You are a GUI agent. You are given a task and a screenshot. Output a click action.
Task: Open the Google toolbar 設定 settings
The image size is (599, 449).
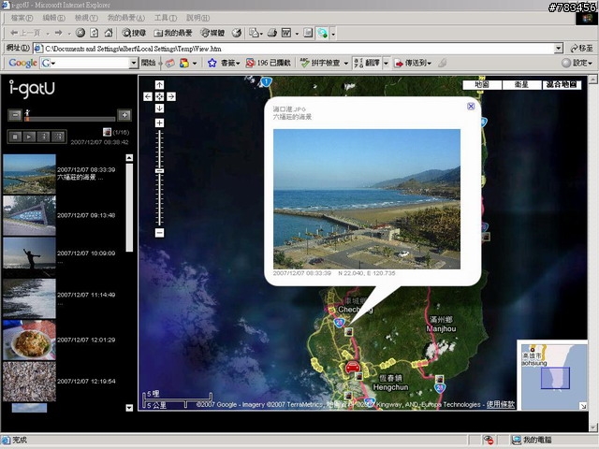[x=577, y=63]
